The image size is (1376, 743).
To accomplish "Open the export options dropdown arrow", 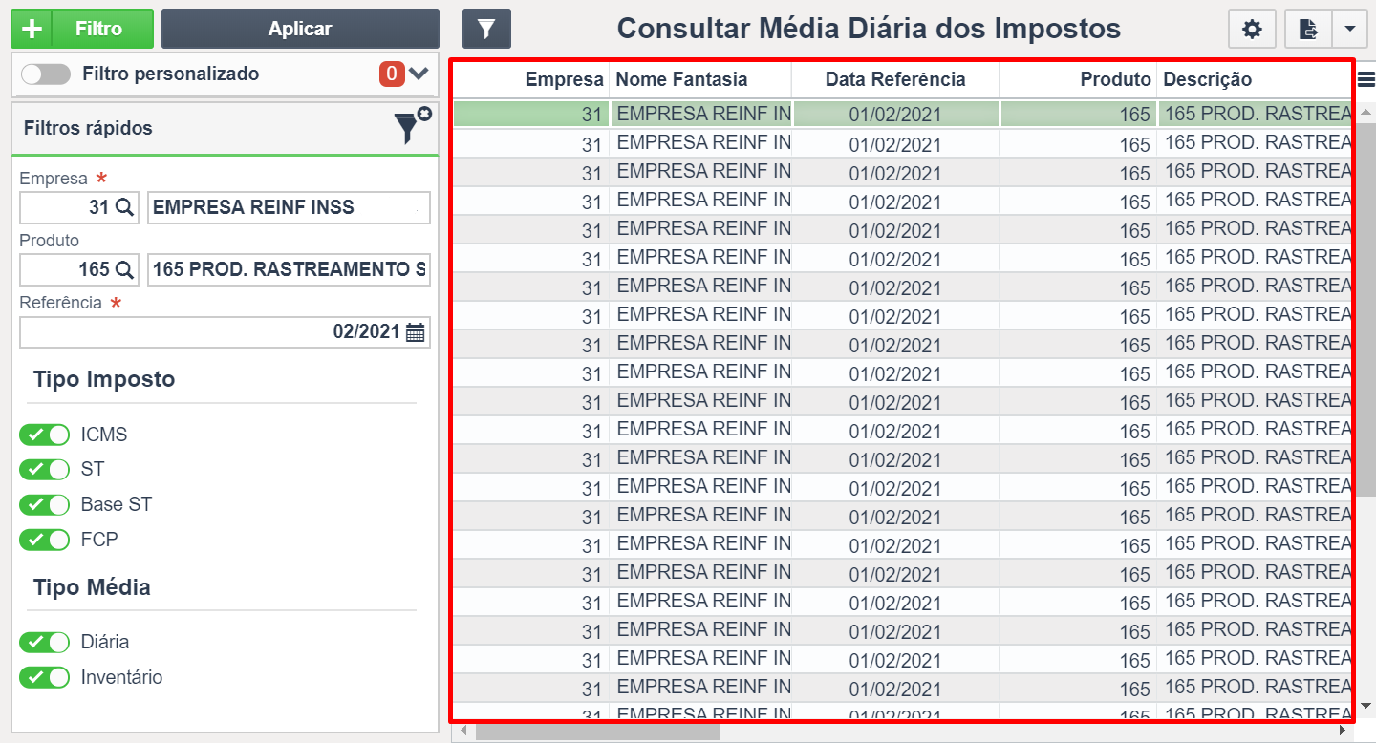I will coord(1349,29).
